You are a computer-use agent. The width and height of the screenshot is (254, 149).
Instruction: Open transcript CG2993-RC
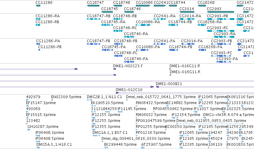[x=218, y=28]
